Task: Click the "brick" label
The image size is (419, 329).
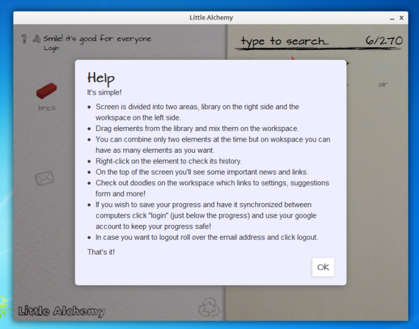Action: pos(47,108)
